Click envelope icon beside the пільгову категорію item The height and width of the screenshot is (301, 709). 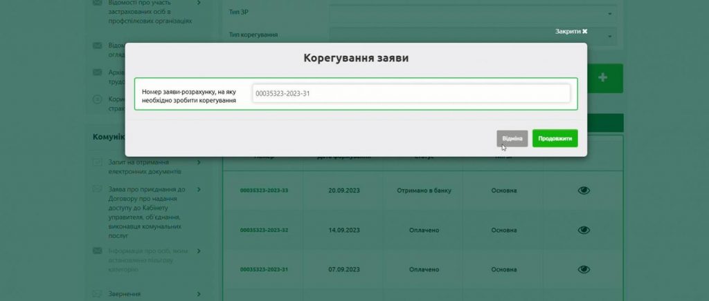click(x=98, y=250)
